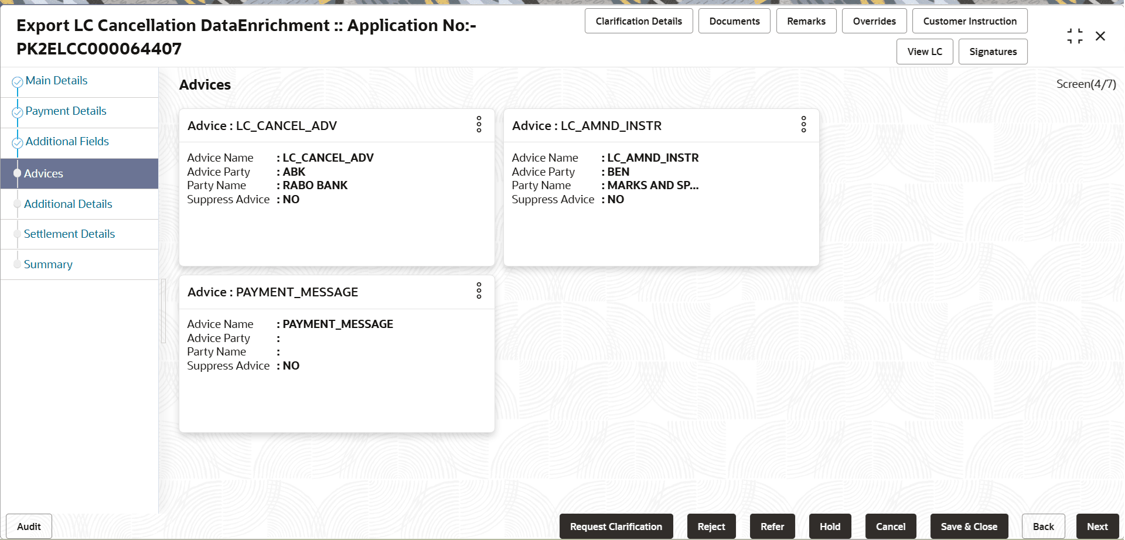The image size is (1125, 540).
Task: Click Additional Fields completed step icon
Action: coord(18,143)
